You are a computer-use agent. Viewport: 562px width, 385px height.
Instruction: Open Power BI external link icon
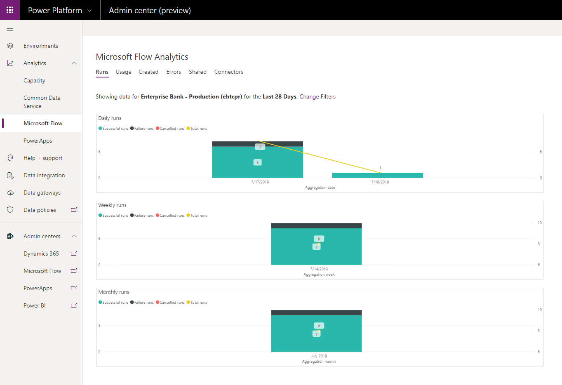coord(74,305)
